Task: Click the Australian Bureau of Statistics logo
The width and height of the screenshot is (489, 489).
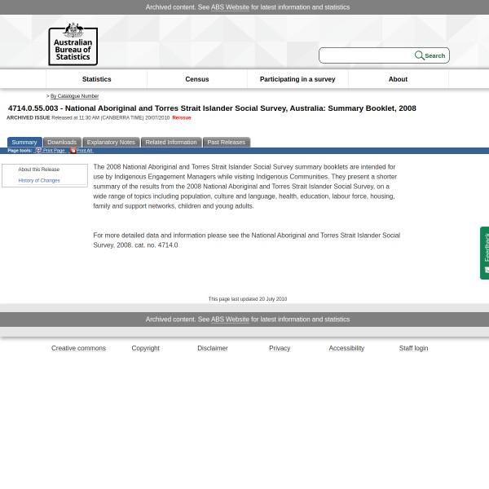Action: tap(73, 44)
